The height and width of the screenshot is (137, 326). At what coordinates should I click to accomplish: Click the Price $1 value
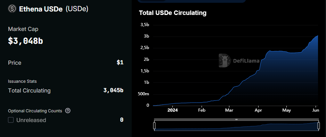(120, 63)
